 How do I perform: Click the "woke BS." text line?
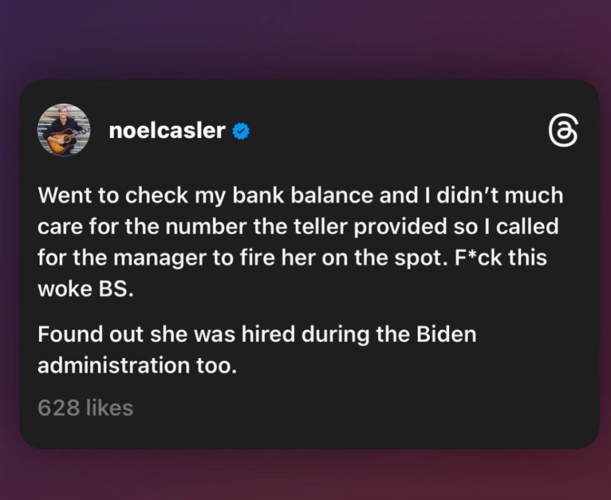(82, 290)
